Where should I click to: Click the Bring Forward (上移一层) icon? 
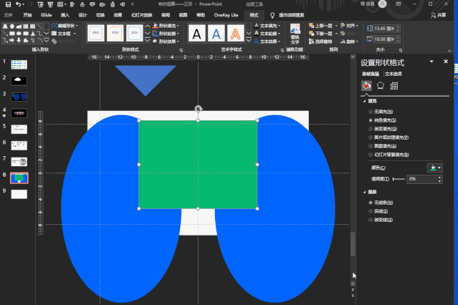(x=313, y=26)
